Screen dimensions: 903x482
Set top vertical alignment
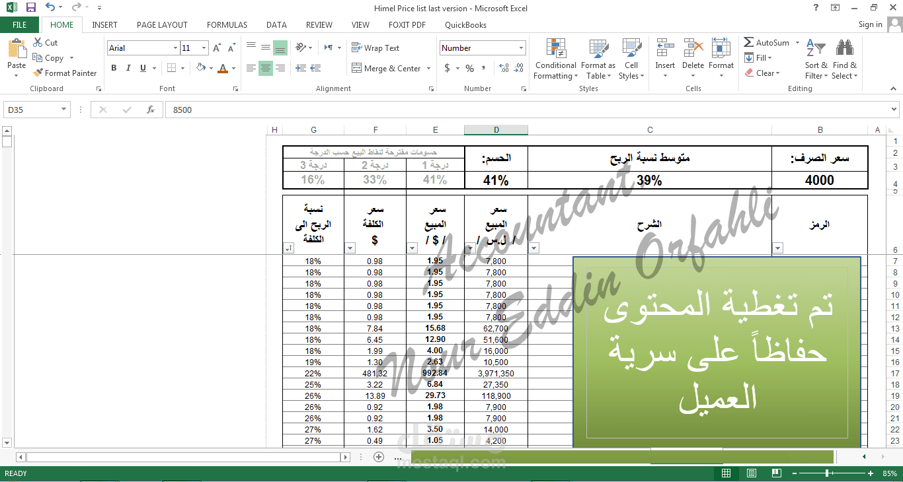(251, 48)
